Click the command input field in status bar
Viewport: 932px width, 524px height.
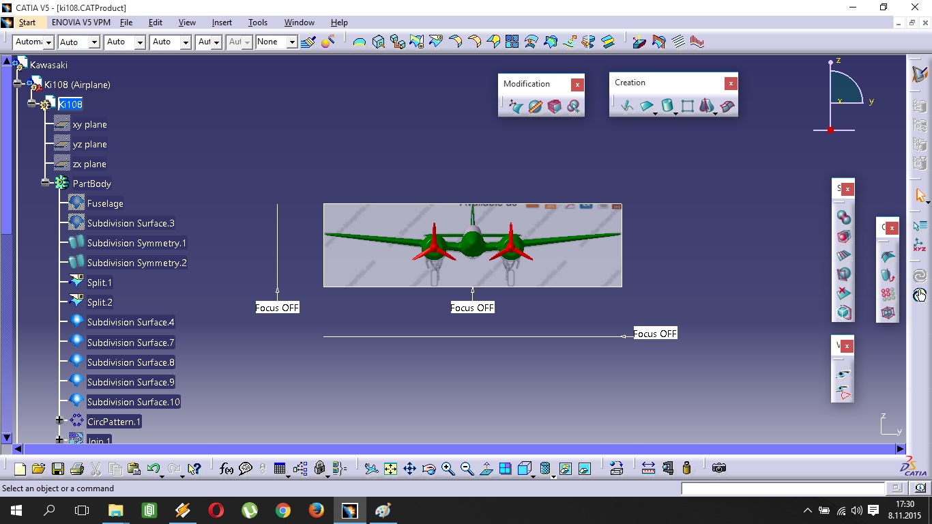tap(783, 489)
